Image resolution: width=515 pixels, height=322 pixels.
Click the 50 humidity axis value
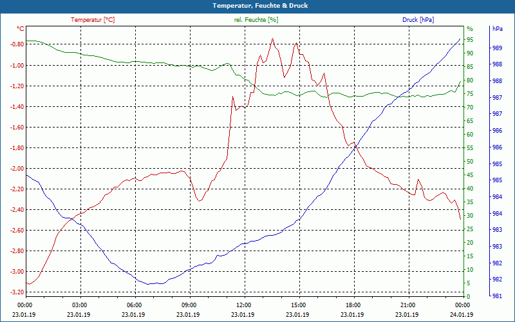coord(470,162)
